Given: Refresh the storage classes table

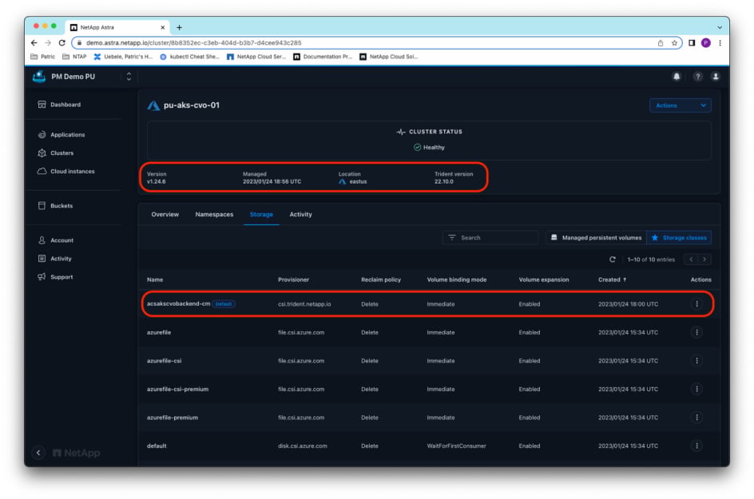Looking at the screenshot, I should click(613, 259).
